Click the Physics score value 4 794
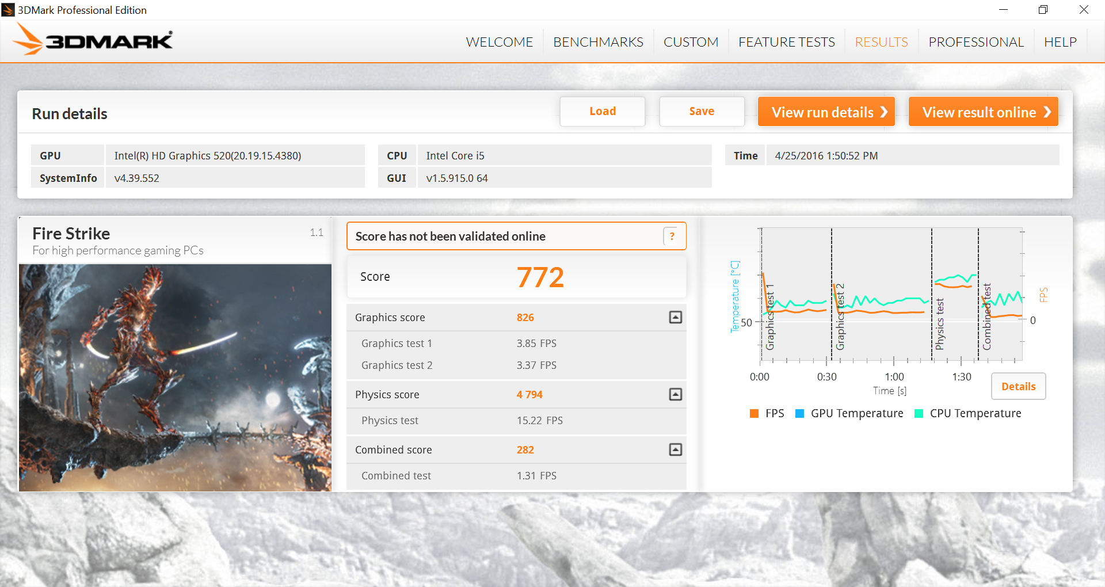 point(529,394)
